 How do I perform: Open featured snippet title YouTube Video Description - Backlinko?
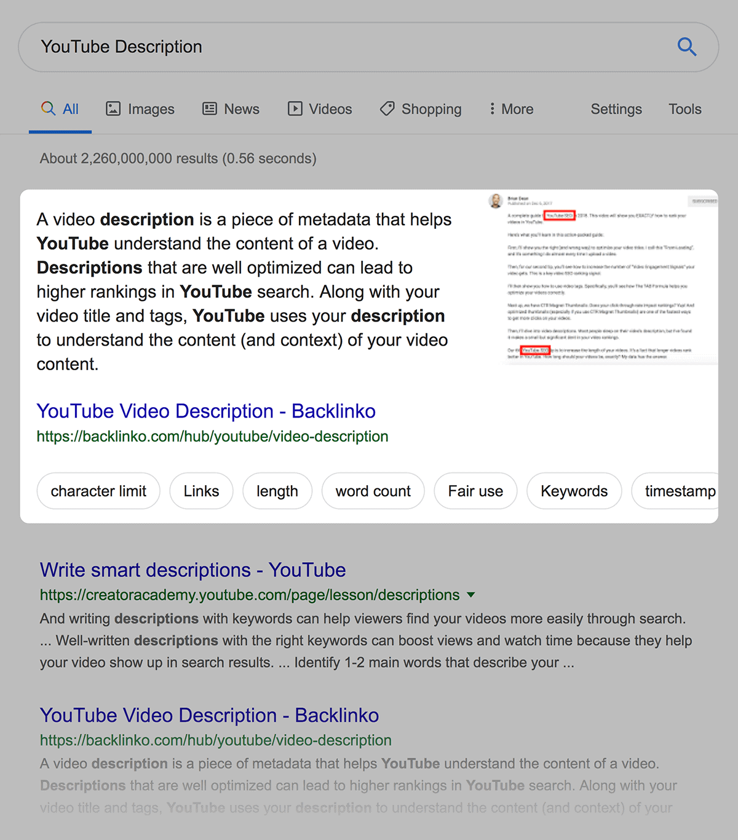[206, 411]
